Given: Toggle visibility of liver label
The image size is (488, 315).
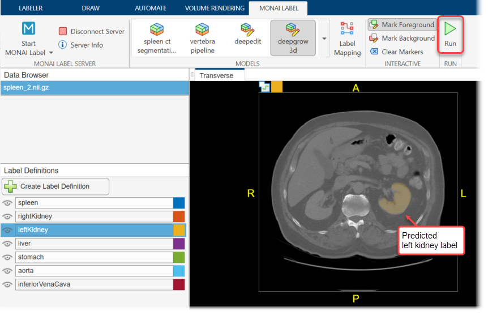Looking at the screenshot, I should (x=7, y=244).
